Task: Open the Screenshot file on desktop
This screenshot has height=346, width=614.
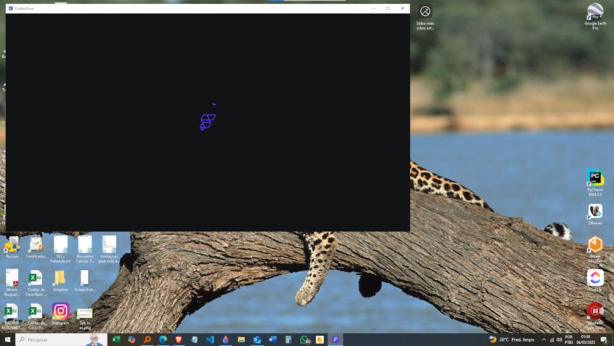Action: 85,281
